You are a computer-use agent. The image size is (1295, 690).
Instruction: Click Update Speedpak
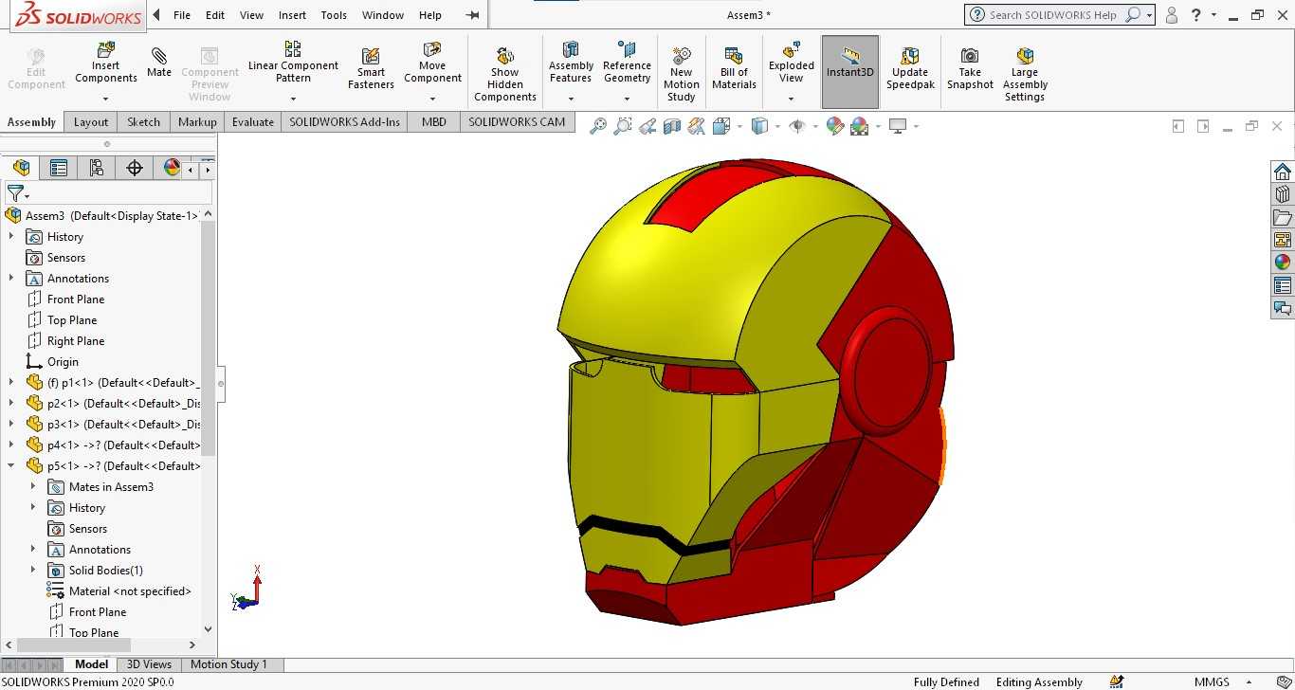click(910, 67)
